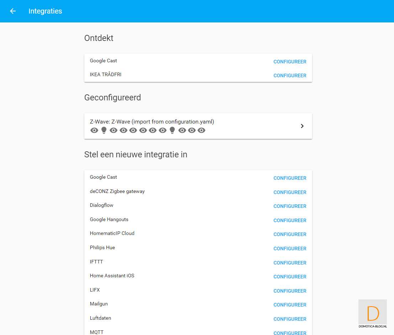
Task: Configure discovered Google Cast integration
Action: point(290,62)
